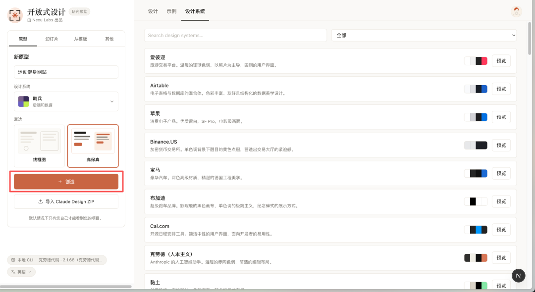Screen dimensions: 535x292
Task: Preview the Binance.US design system
Action: tap(501, 145)
